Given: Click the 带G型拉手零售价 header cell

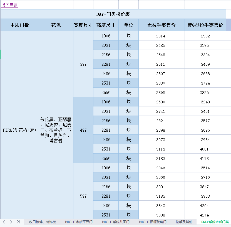Looking at the screenshot, I should [205, 25].
